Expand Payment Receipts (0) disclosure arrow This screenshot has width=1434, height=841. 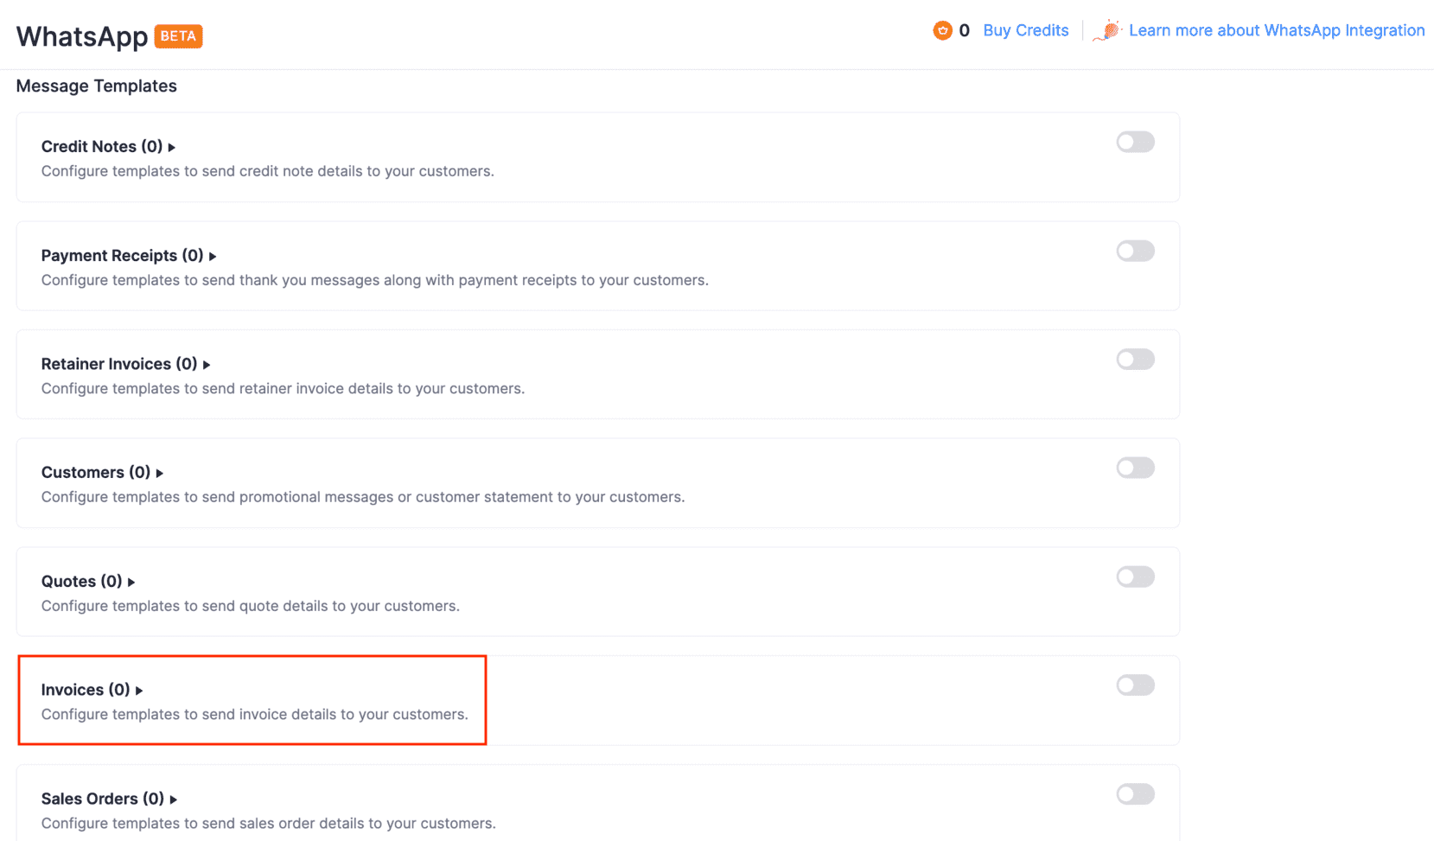tap(213, 257)
